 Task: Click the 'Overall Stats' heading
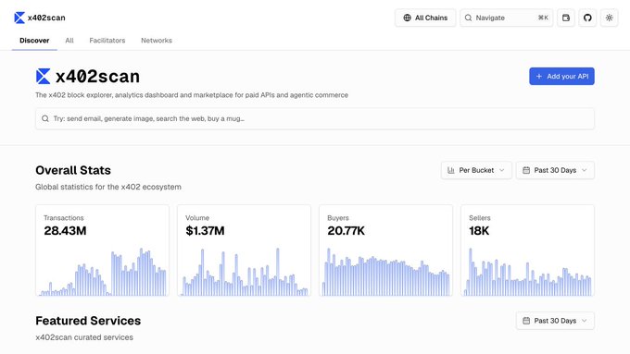(x=73, y=170)
